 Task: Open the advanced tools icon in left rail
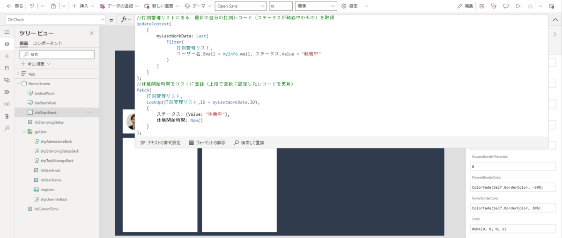(x=7, y=116)
